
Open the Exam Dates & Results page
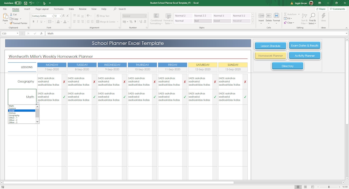[x=305, y=45]
